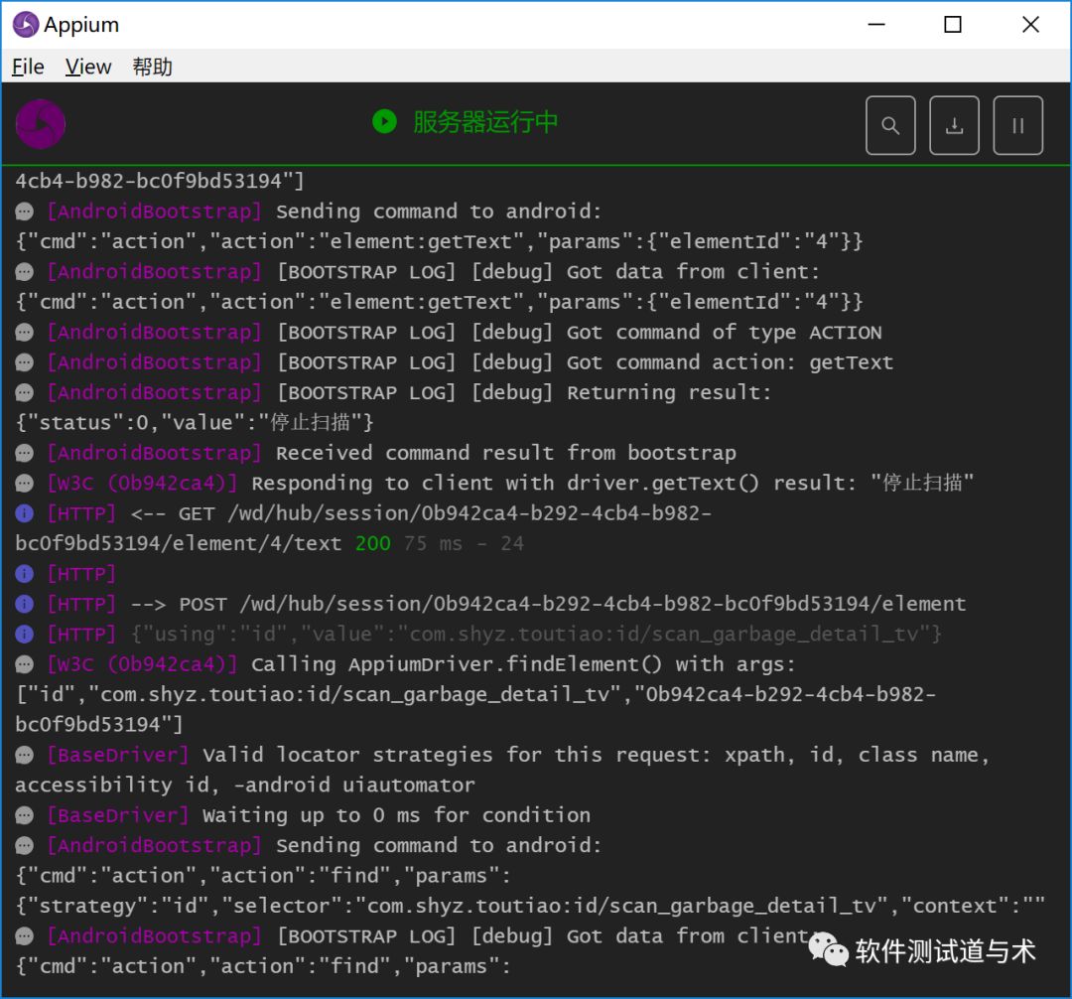
Task: Select the search logs magnifier icon
Action: (890, 125)
